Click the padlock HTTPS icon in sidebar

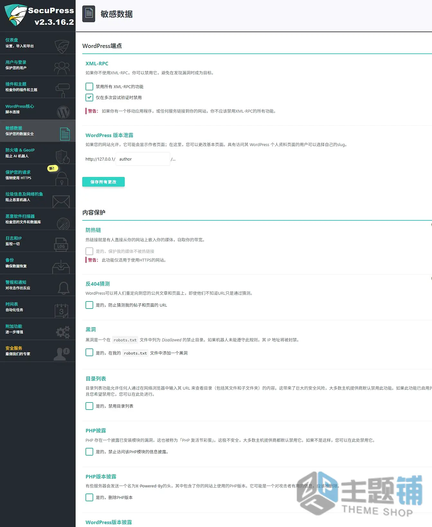62,179
